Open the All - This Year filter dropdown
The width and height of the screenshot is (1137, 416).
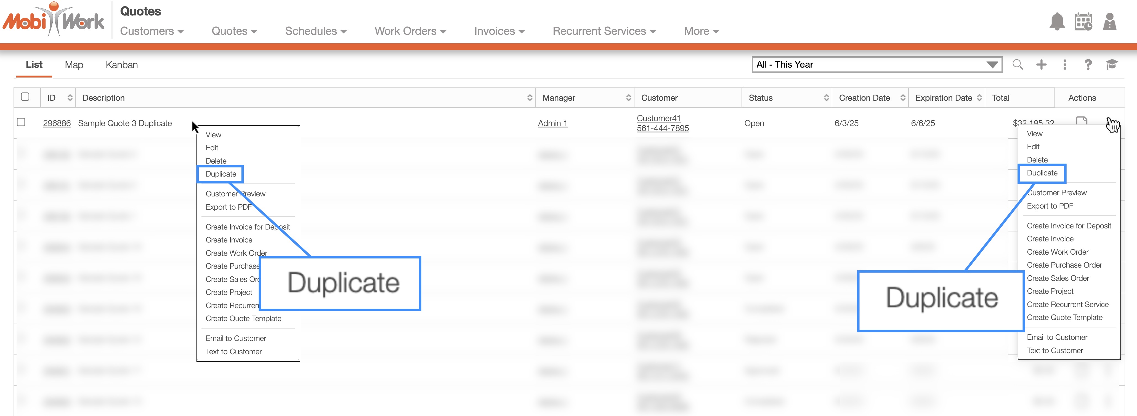876,65
